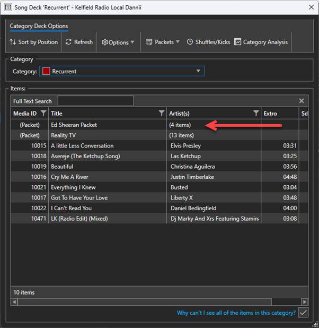Select 'LK (Radio Edit) (Mixed)' row
319x328 pixels.
coord(159,219)
